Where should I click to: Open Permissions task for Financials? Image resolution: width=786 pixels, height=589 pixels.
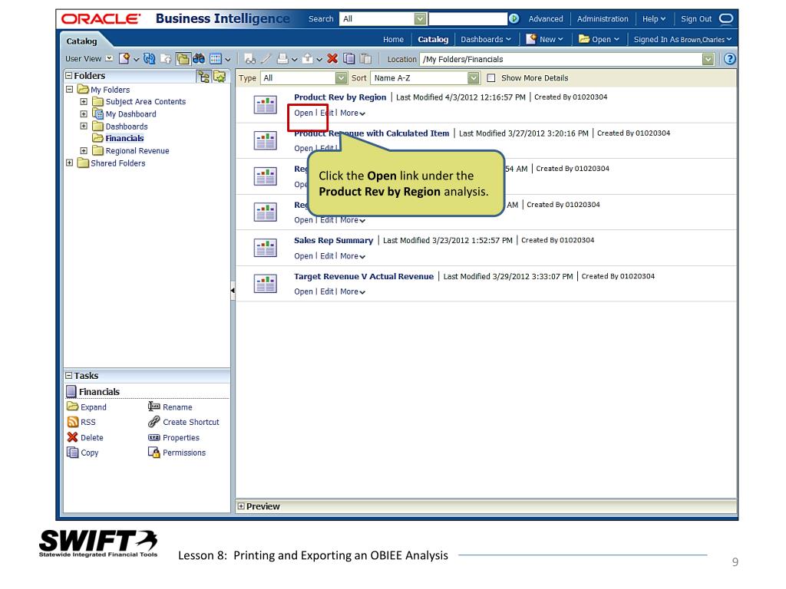click(177, 452)
